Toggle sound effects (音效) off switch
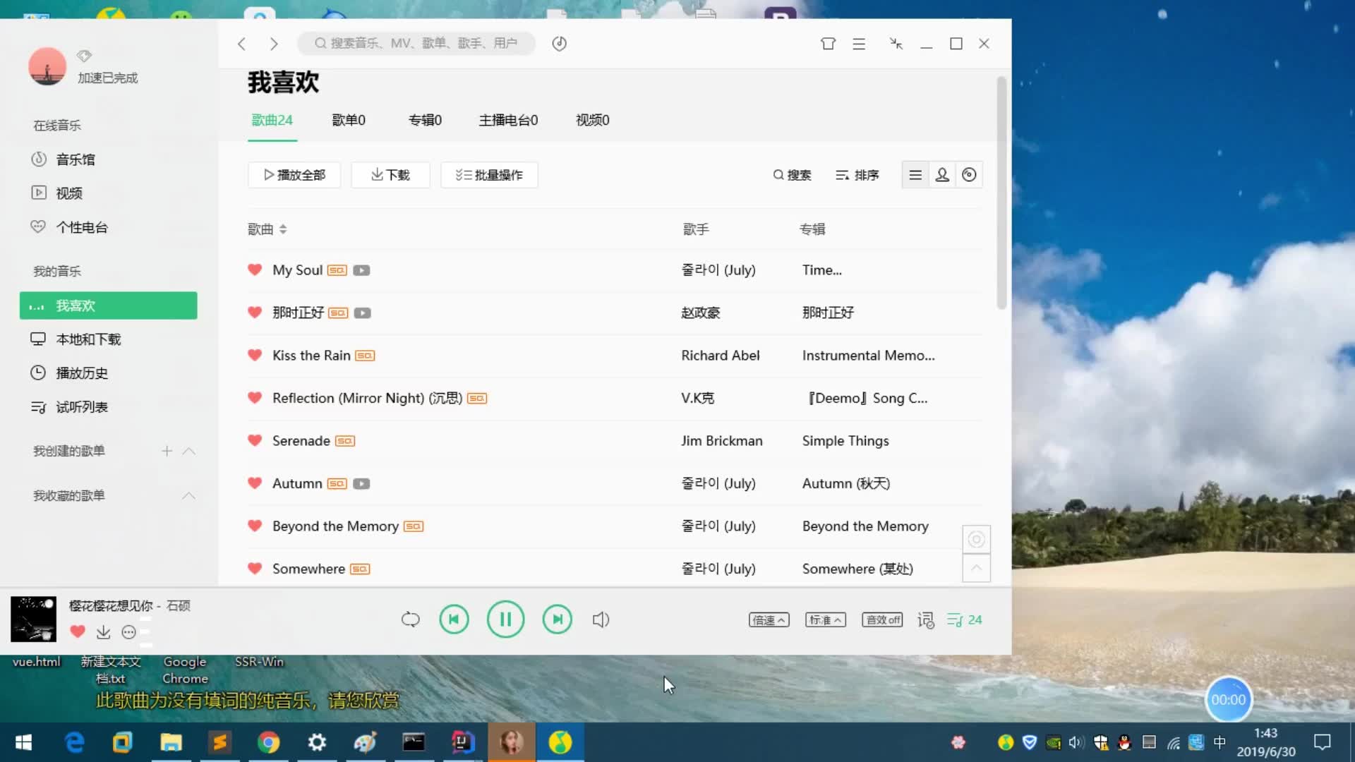 pyautogui.click(x=881, y=619)
